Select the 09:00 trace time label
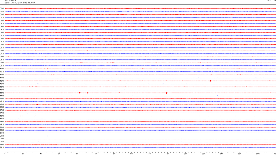The image size is (276, 155). click(x=2, y=63)
